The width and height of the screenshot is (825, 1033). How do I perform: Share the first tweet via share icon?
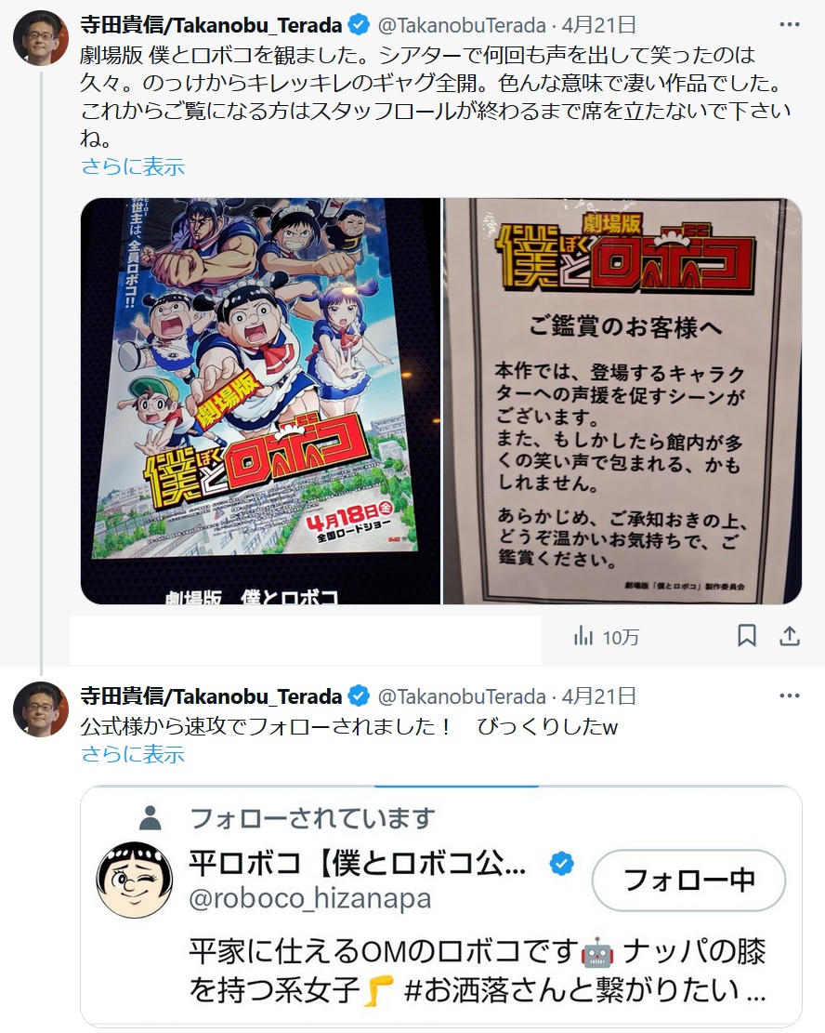(x=790, y=636)
